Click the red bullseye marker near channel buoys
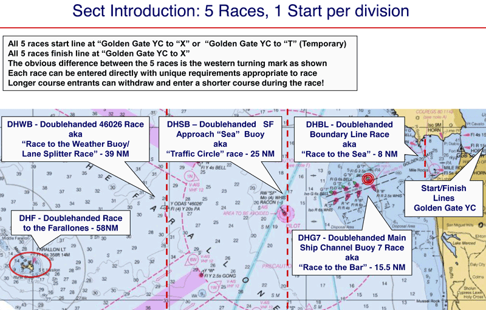 (x=367, y=180)
